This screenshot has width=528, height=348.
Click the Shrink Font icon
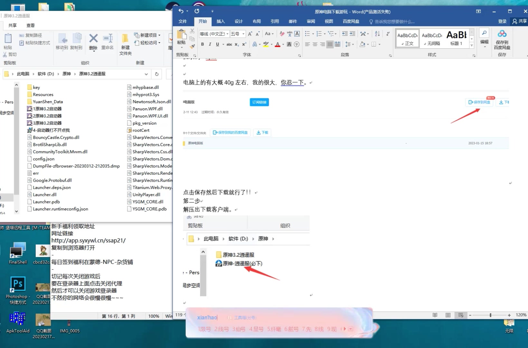point(258,34)
